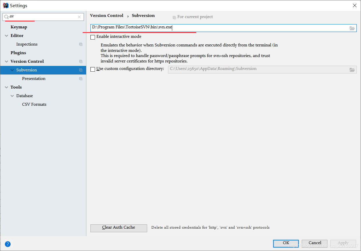Click project-level icon next to Inspections
361x251 pixels.
[x=81, y=44]
